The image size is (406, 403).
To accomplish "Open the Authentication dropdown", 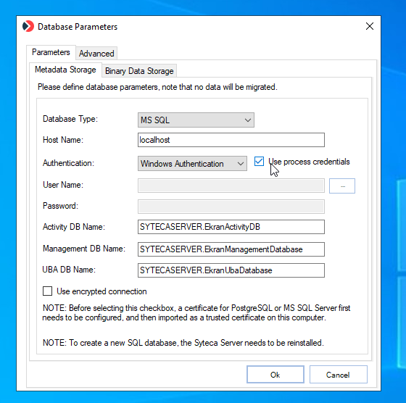I will pos(192,164).
